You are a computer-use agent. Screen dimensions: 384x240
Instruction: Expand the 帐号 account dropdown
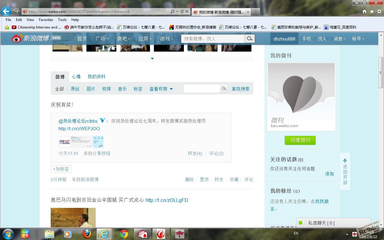(358, 39)
